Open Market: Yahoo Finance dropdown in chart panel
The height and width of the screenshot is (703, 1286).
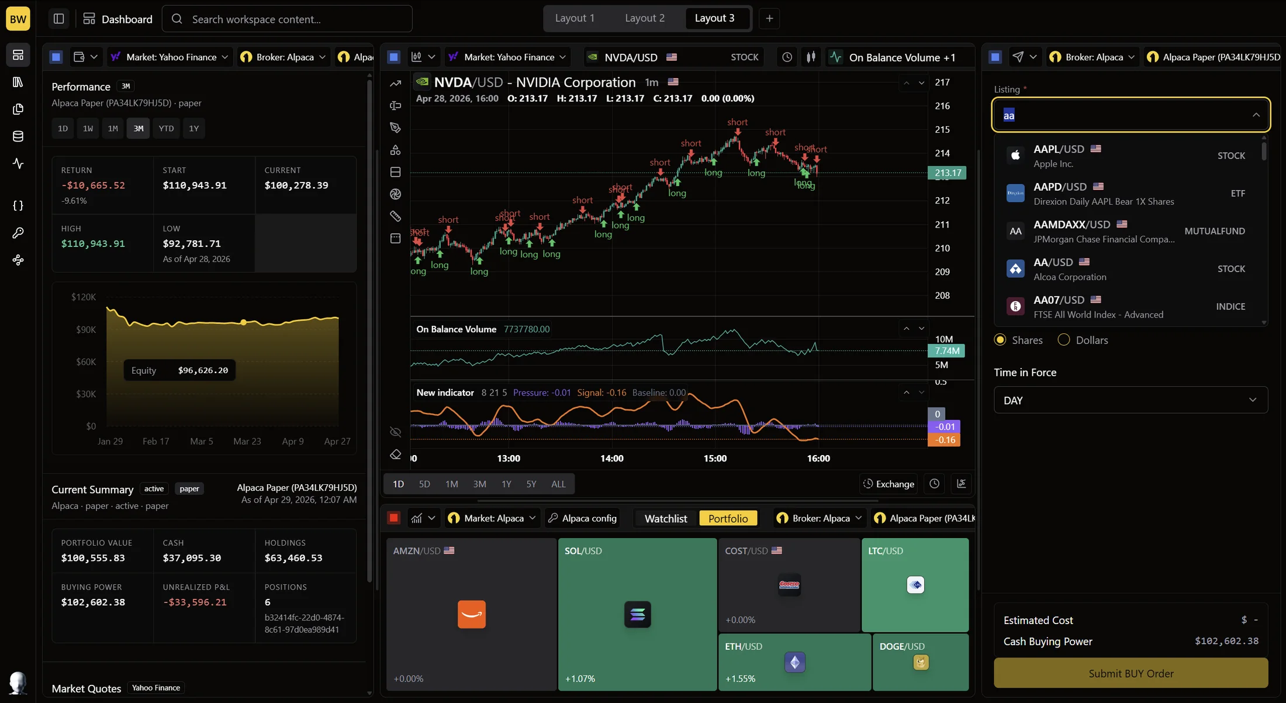click(507, 57)
